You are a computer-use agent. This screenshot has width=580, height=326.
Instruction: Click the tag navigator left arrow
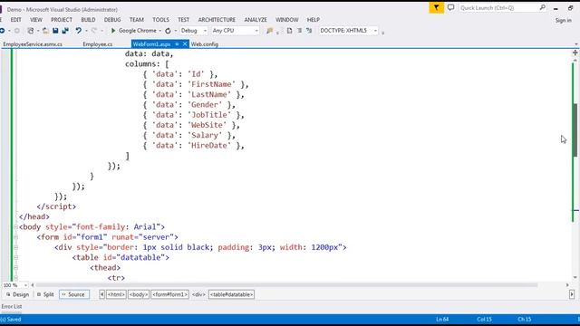[101, 294]
